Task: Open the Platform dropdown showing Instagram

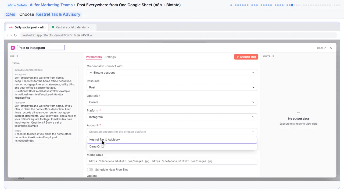Action: (x=172, y=117)
